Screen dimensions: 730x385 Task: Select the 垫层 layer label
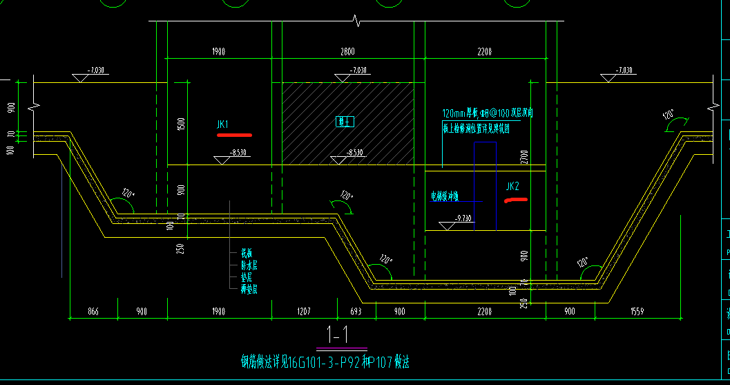point(247,277)
